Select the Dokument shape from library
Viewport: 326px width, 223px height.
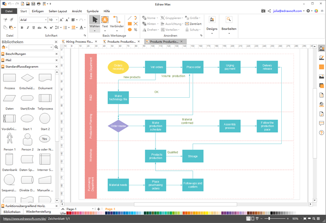[x=45, y=79]
